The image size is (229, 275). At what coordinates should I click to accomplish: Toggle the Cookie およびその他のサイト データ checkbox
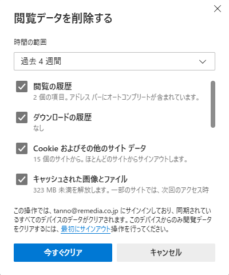pos(22,148)
